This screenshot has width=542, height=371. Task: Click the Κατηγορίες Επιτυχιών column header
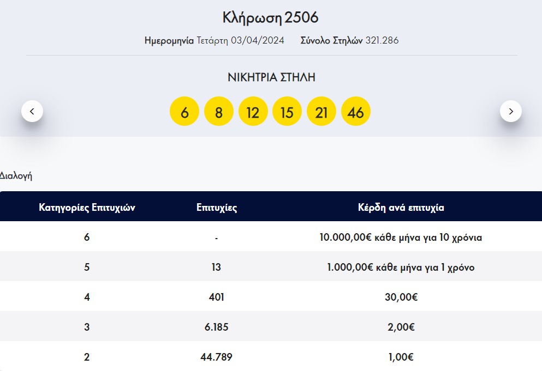click(87, 208)
